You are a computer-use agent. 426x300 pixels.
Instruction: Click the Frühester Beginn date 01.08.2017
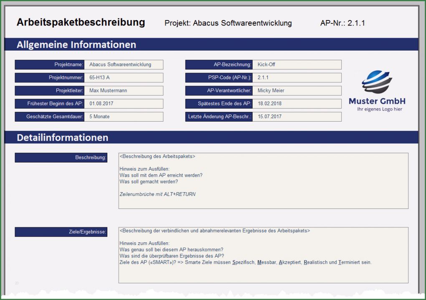[124, 104]
